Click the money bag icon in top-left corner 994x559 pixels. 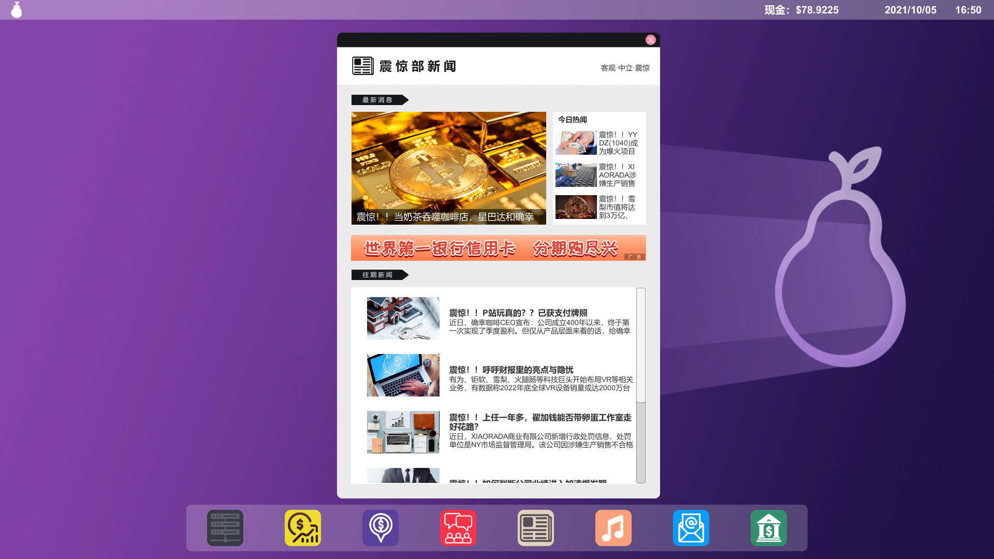click(x=16, y=9)
